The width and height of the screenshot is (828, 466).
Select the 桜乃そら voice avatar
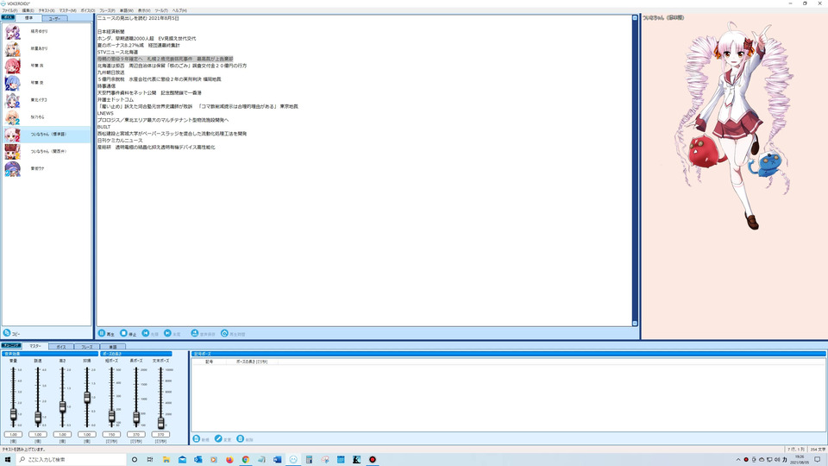tap(12, 117)
